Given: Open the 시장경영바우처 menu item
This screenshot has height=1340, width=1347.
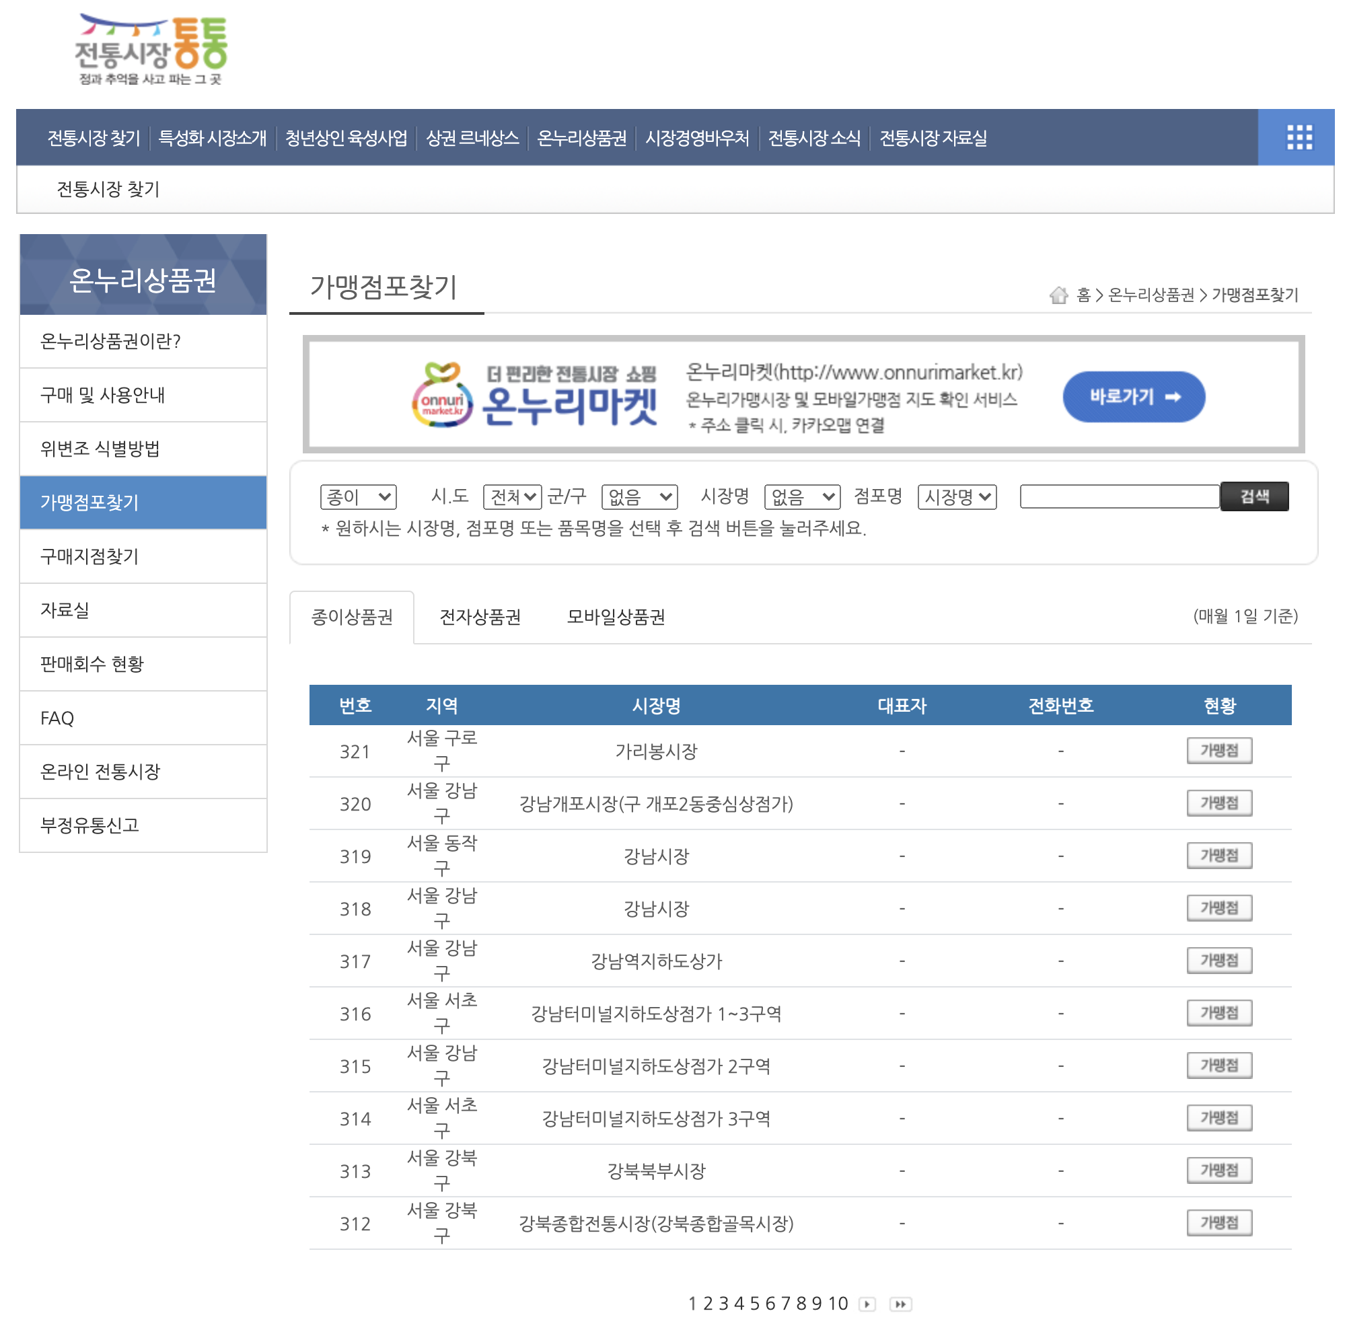Looking at the screenshot, I should 698,137.
